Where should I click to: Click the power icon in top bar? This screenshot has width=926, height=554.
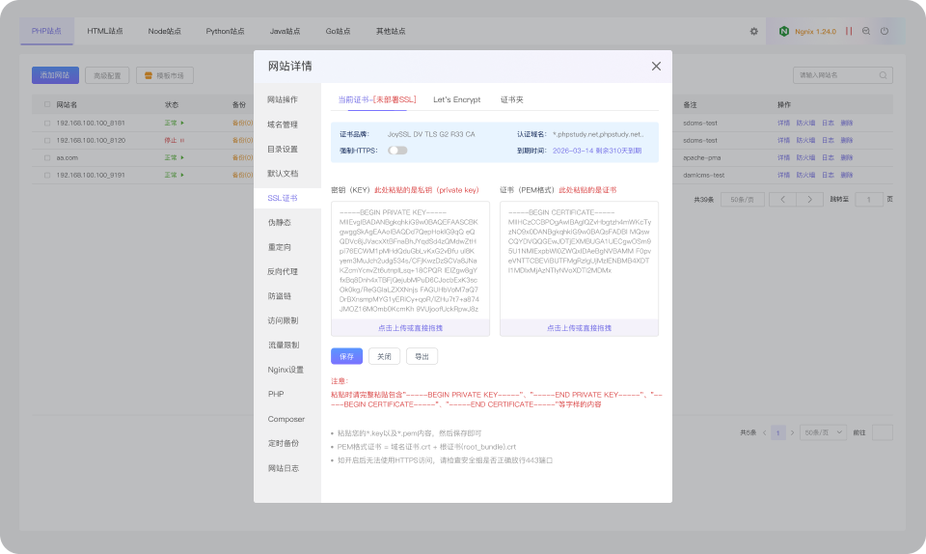(x=885, y=31)
